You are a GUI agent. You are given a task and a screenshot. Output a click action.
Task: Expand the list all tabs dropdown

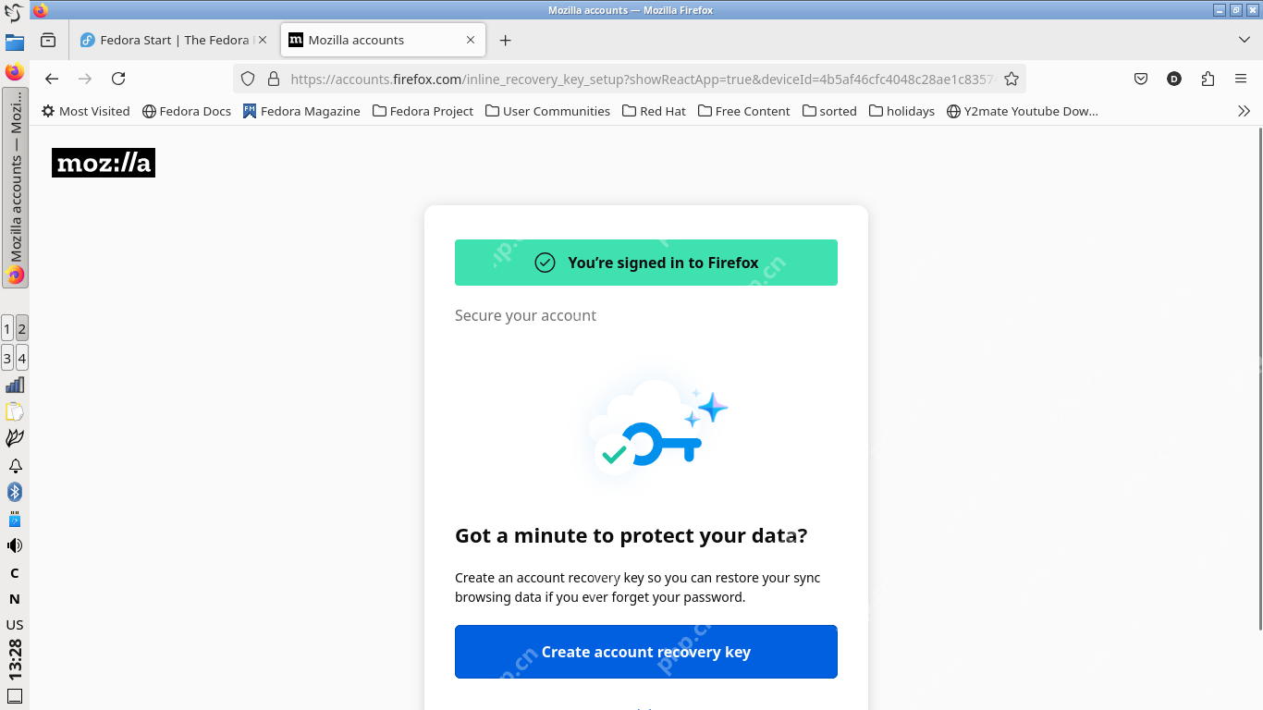(1245, 40)
